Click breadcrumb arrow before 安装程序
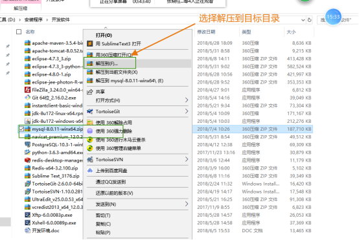359x240 pixels. 20,20
